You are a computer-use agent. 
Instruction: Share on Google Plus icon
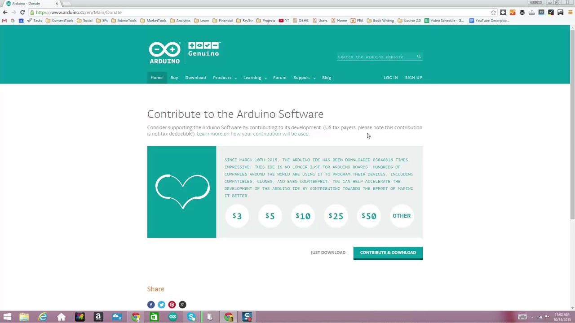point(182,305)
